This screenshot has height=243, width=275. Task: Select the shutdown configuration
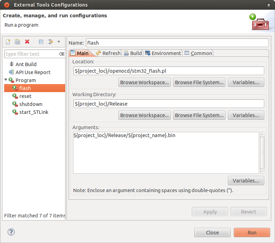(x=31, y=104)
